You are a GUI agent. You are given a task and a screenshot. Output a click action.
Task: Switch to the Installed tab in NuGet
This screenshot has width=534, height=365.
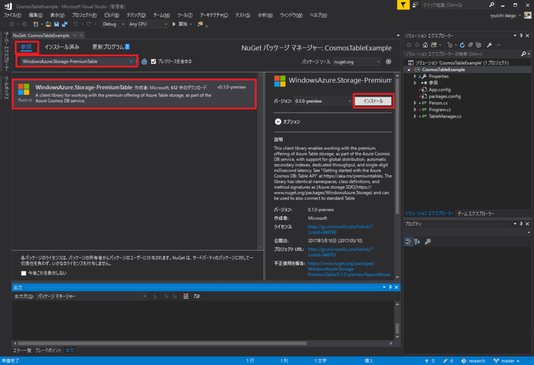pyautogui.click(x=62, y=47)
